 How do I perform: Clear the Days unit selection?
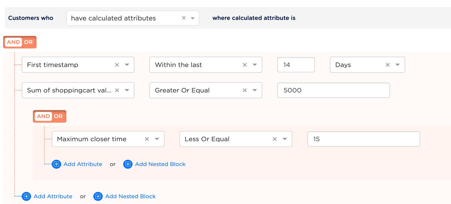point(388,65)
